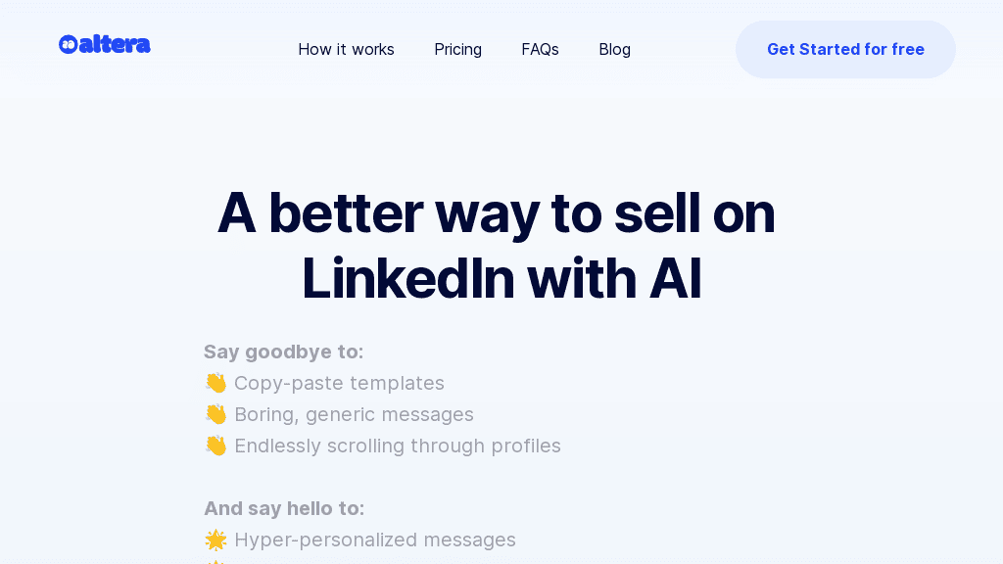The width and height of the screenshot is (1003, 564).
Task: Select the Copy-paste templates text line
Action: [x=339, y=383]
